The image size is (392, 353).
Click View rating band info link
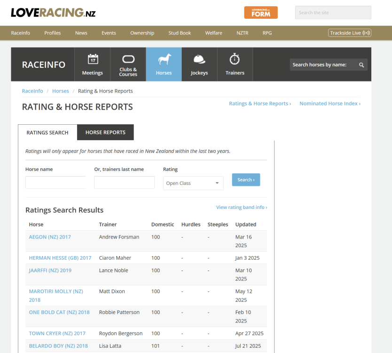pyautogui.click(x=243, y=207)
